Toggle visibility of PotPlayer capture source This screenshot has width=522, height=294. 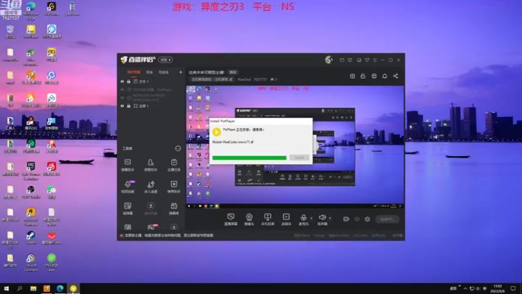tap(122, 90)
